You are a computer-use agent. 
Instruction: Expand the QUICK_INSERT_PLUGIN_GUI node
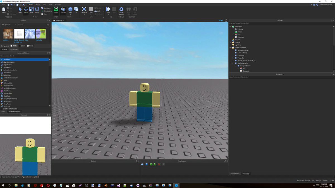click(233, 60)
